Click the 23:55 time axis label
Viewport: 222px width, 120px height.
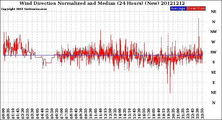point(202,114)
